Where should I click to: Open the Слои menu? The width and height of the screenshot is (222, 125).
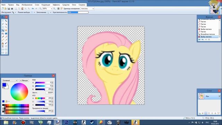[x=37, y=5]
